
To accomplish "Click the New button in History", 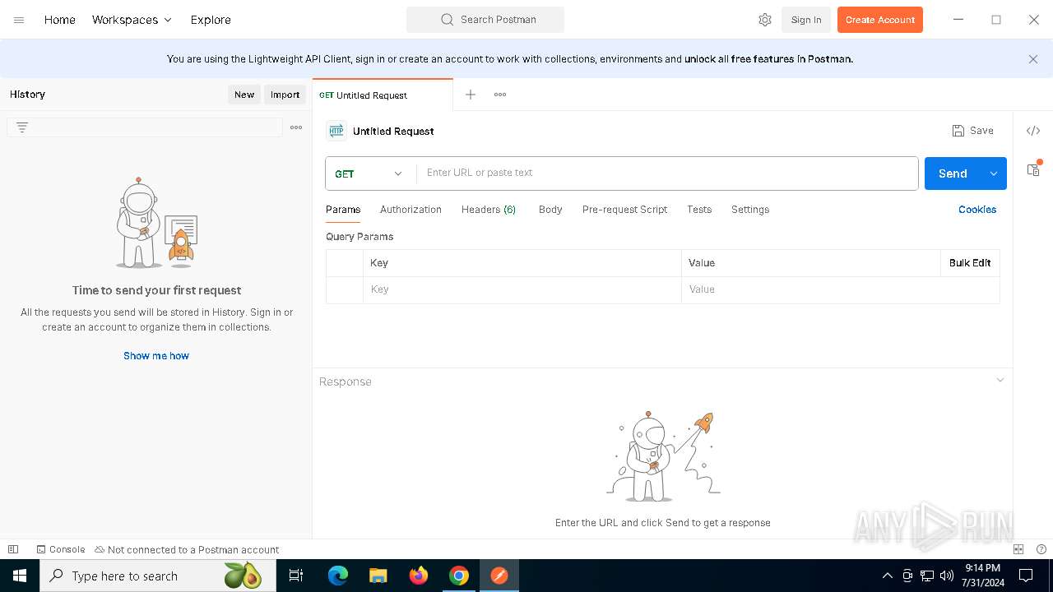I will 244,95.
